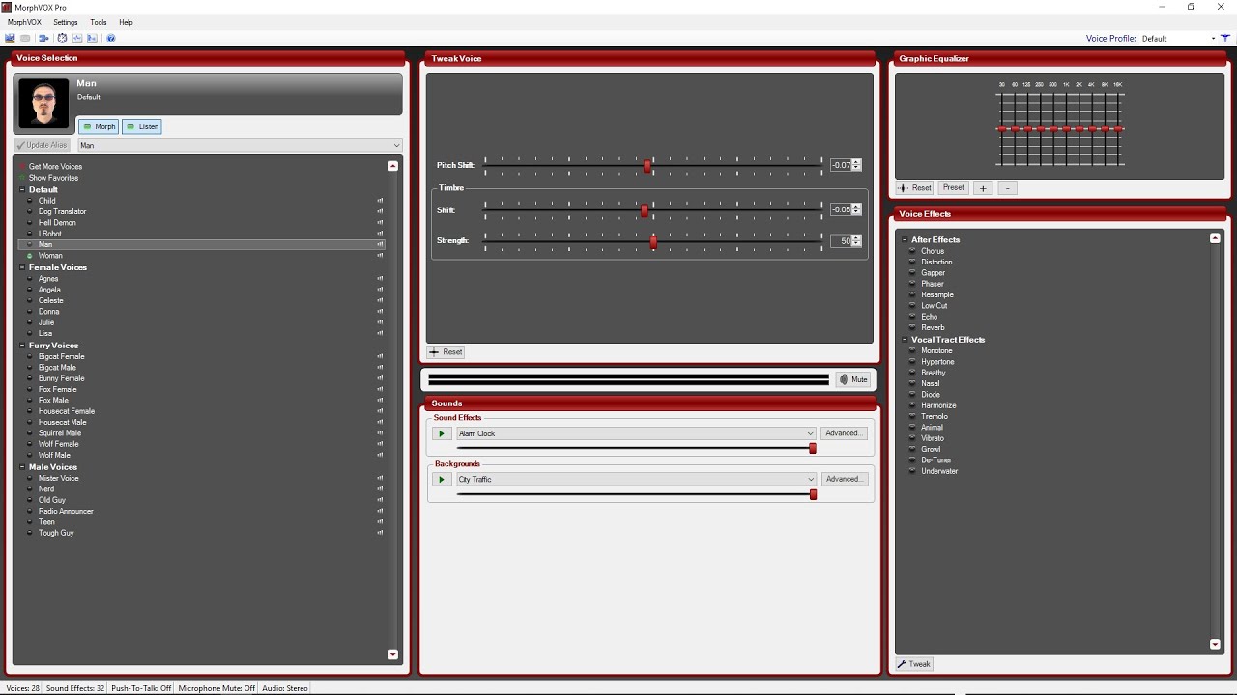The height and width of the screenshot is (695, 1237).
Task: Click the Timbre Strength value field
Action: tap(841, 241)
